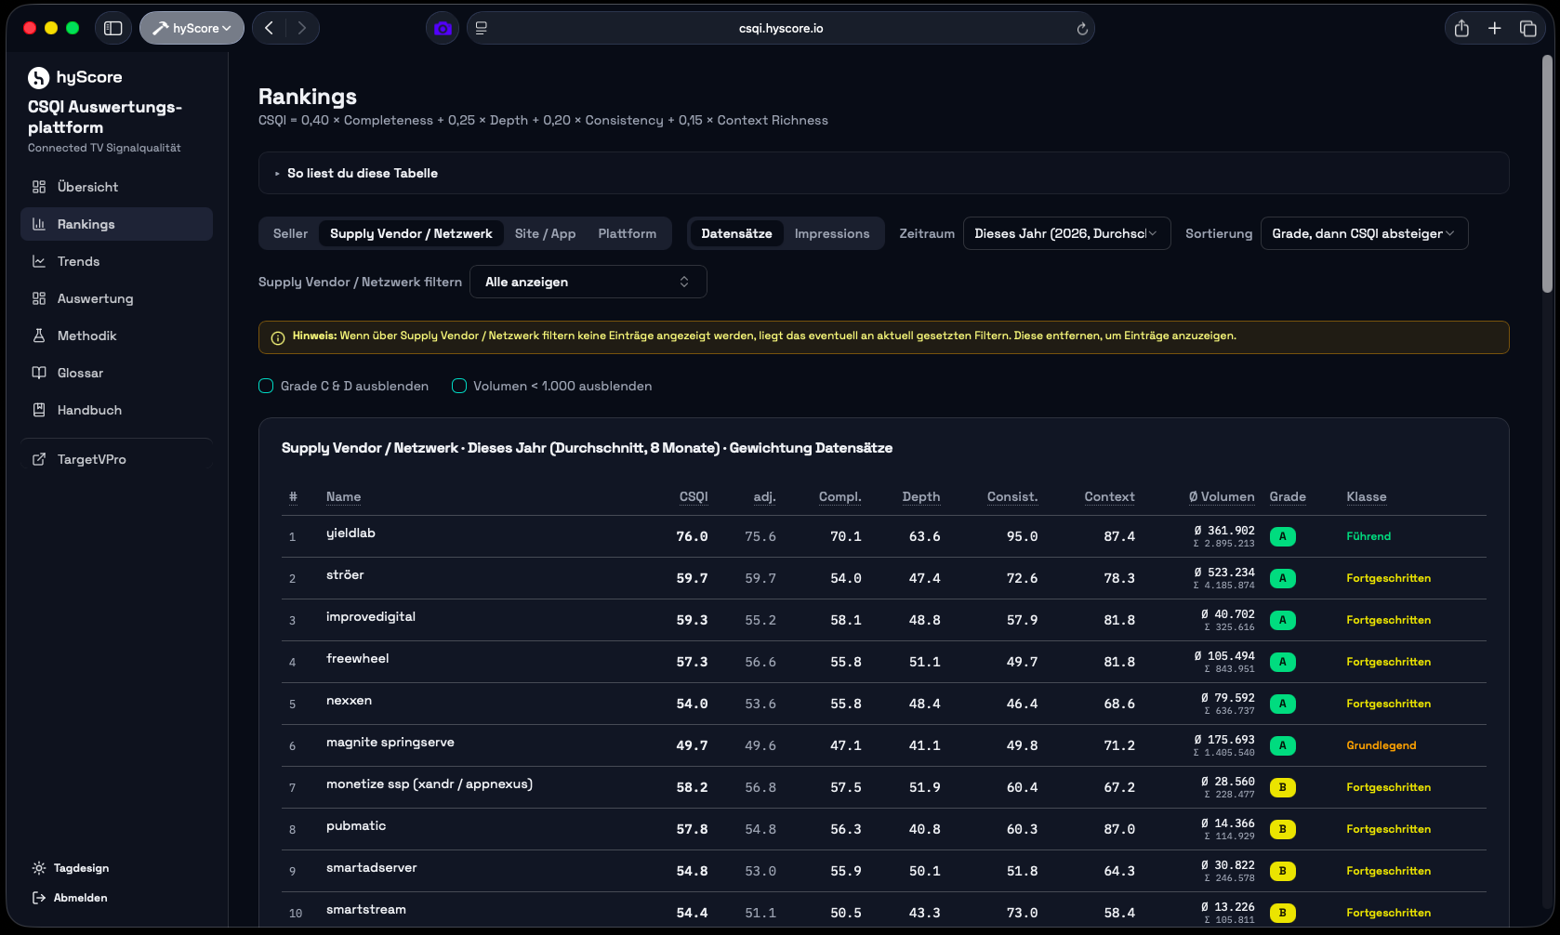Open the 'Alle anzeigen' vendor filter dropdown
Screen dimensions: 1560x935
588,282
